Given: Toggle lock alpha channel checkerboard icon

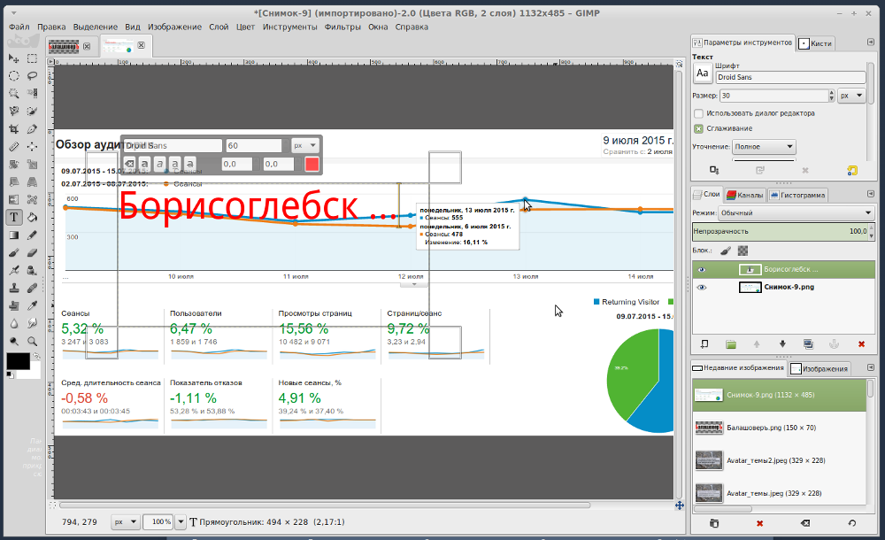Looking at the screenshot, I should (743, 251).
